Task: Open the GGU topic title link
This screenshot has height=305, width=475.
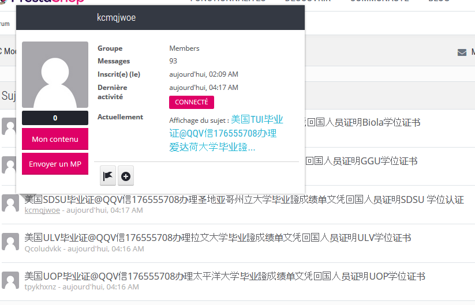Action: (361, 161)
